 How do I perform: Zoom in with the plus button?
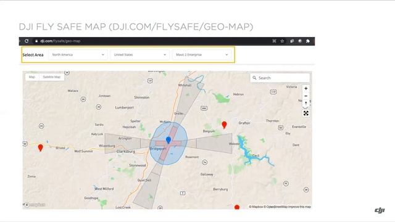pos(306,89)
